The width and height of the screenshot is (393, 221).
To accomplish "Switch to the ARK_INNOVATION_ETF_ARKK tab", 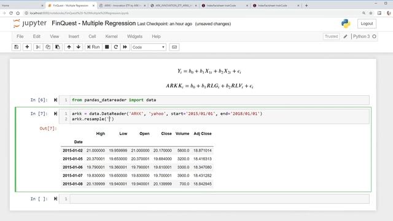I will tap(173, 6).
